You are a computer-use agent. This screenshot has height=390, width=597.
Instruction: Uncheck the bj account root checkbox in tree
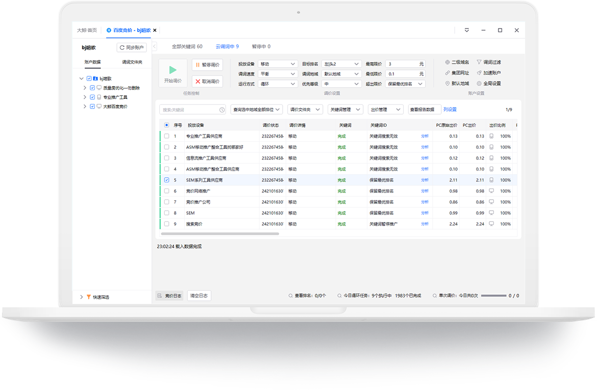89,78
